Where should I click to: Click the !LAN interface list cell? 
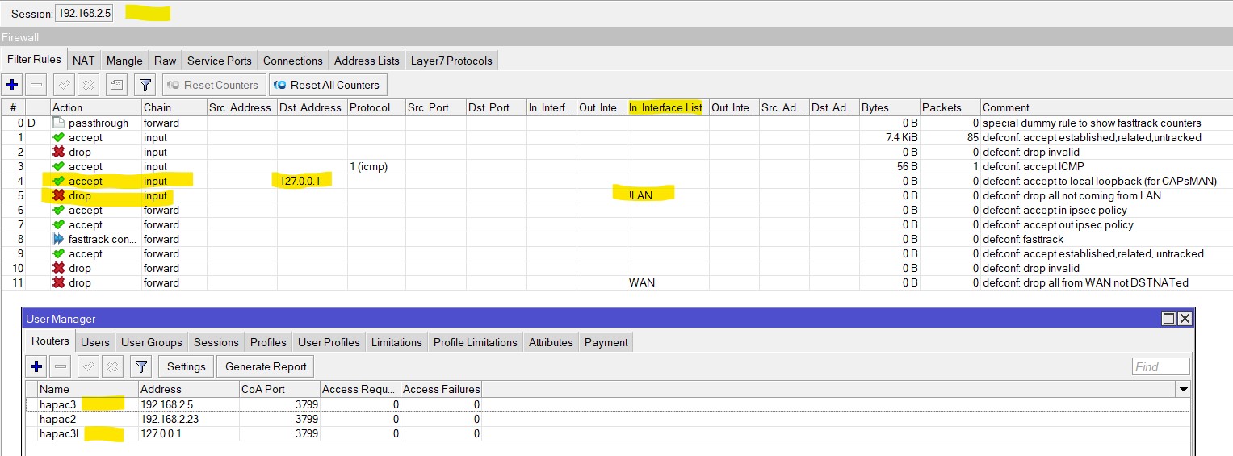[x=667, y=195]
